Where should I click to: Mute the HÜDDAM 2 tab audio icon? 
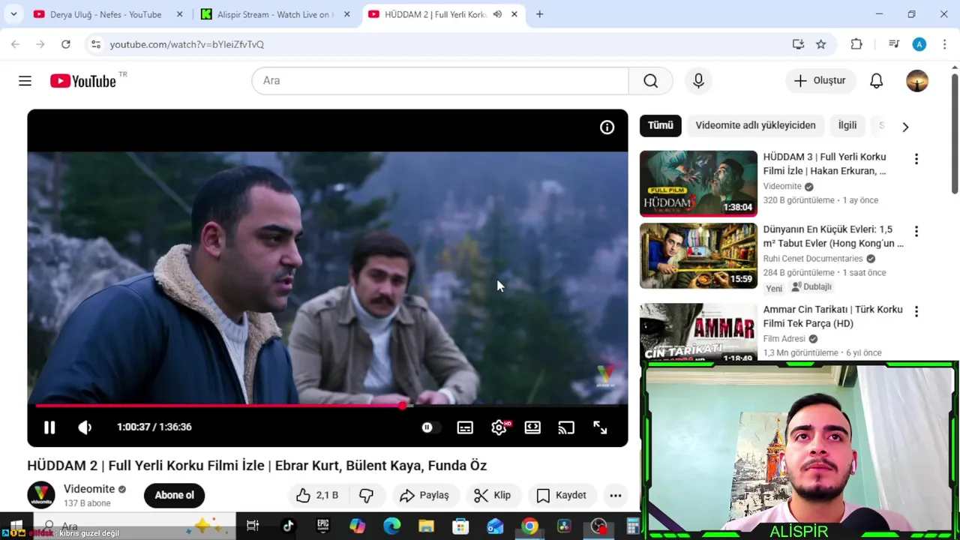497,14
